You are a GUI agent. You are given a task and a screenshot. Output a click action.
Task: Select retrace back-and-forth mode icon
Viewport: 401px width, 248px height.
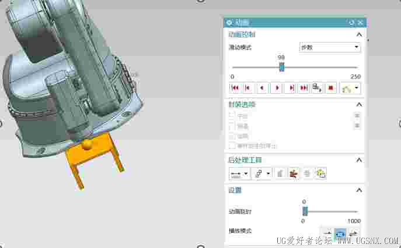pos(353,233)
